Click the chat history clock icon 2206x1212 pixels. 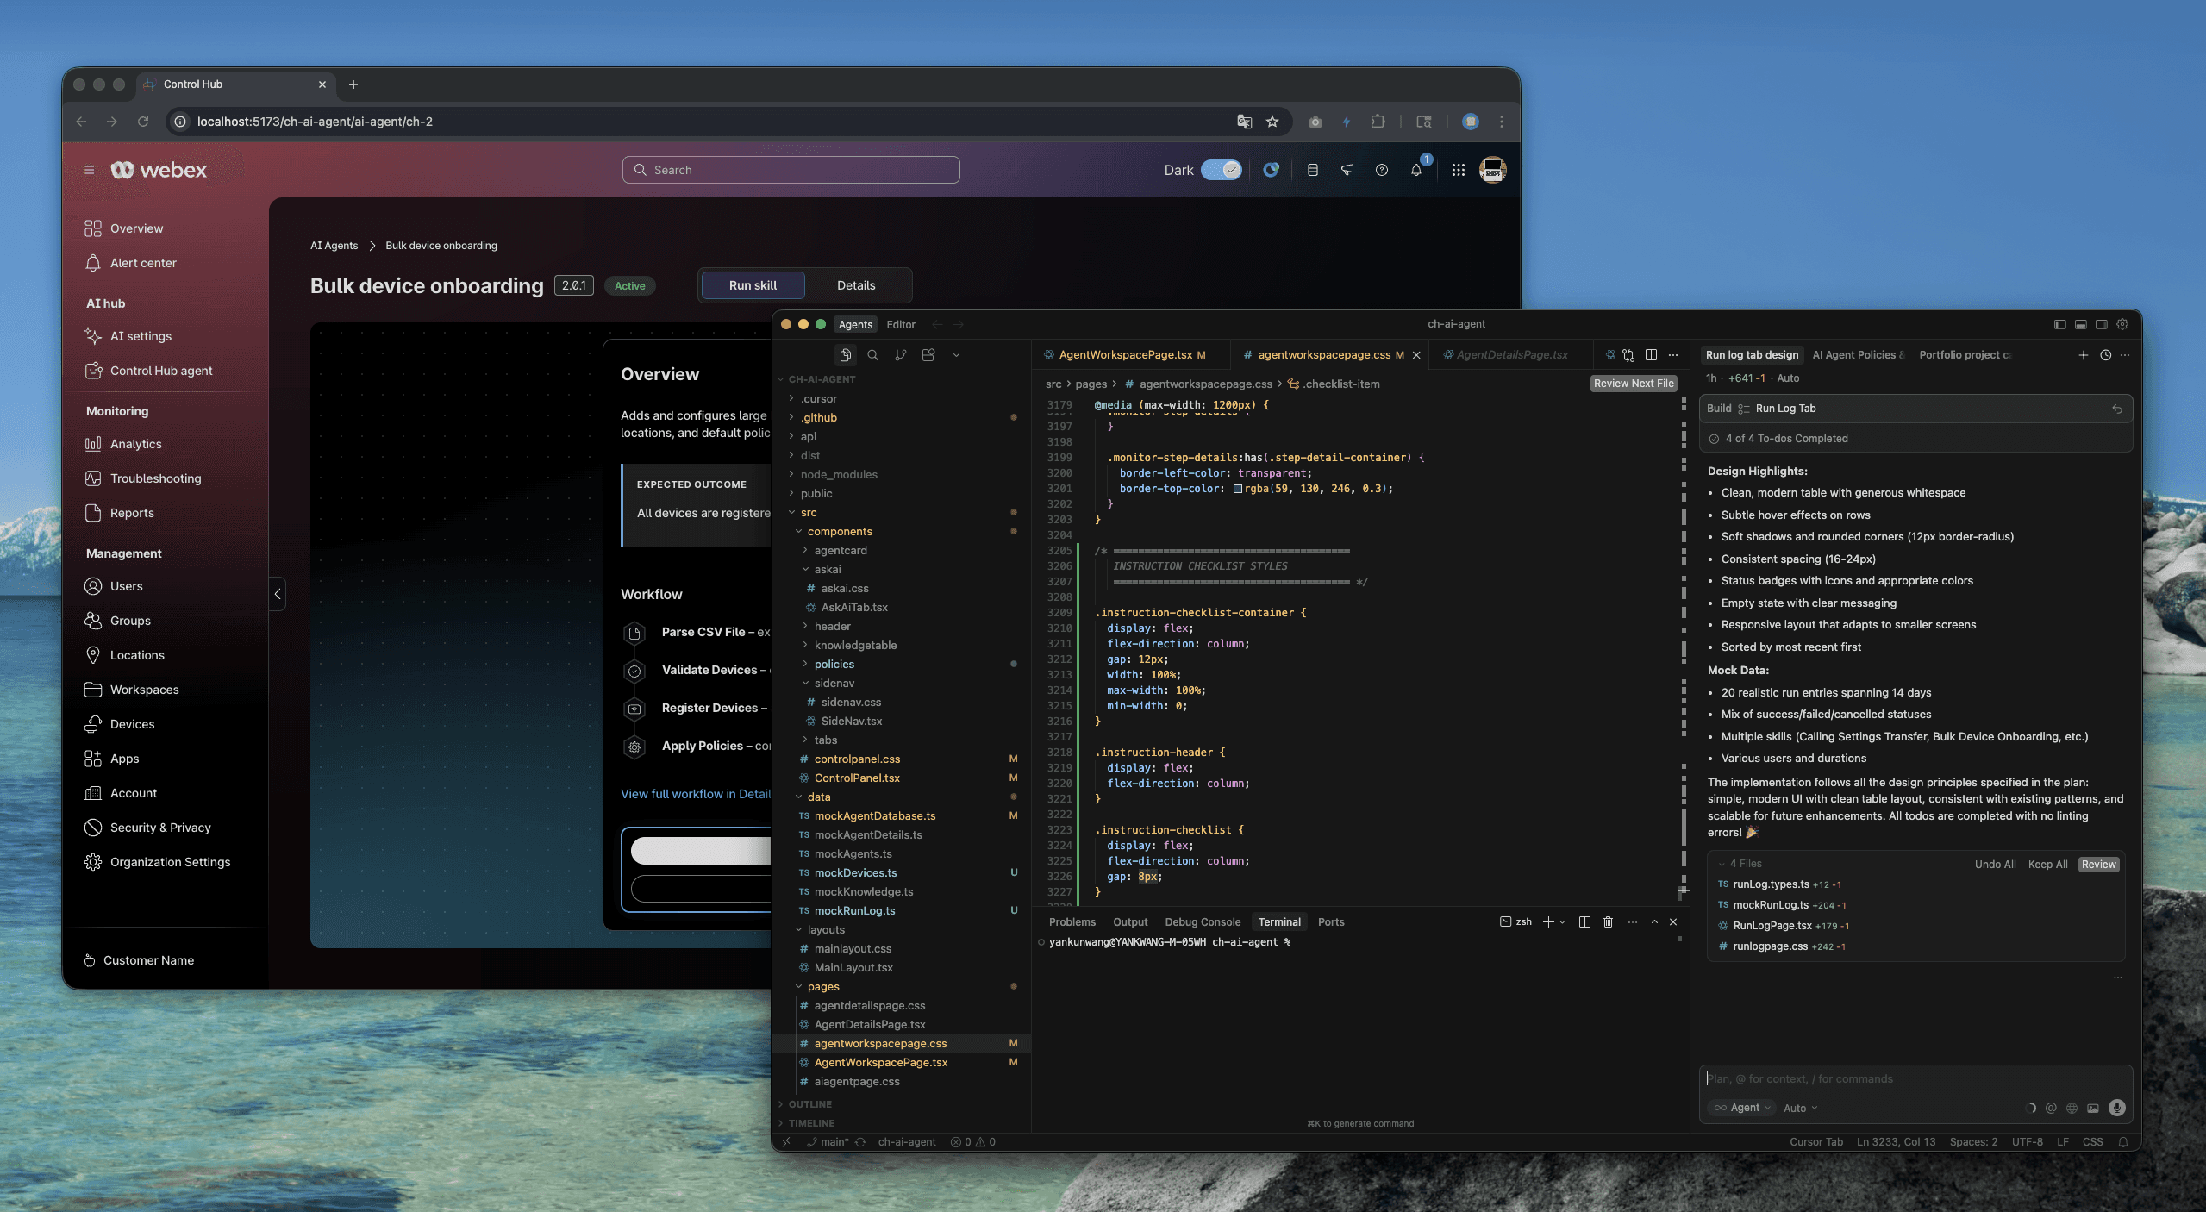2105,355
